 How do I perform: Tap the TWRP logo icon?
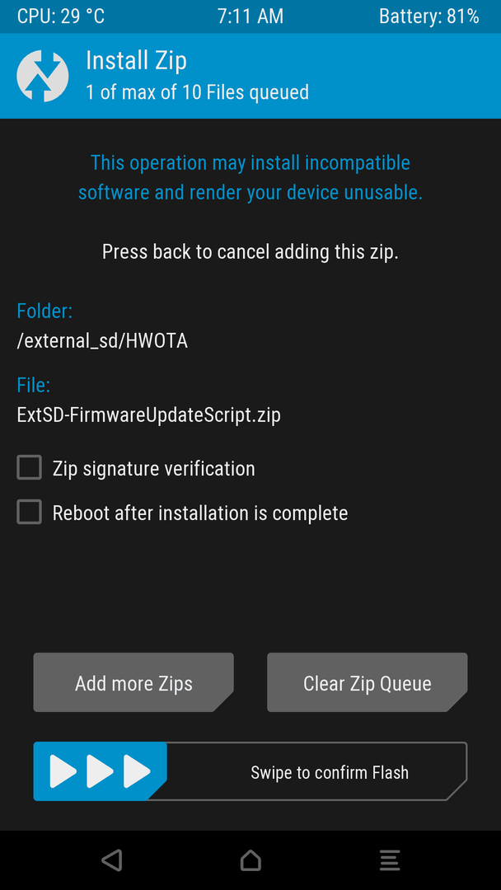pyautogui.click(x=43, y=76)
